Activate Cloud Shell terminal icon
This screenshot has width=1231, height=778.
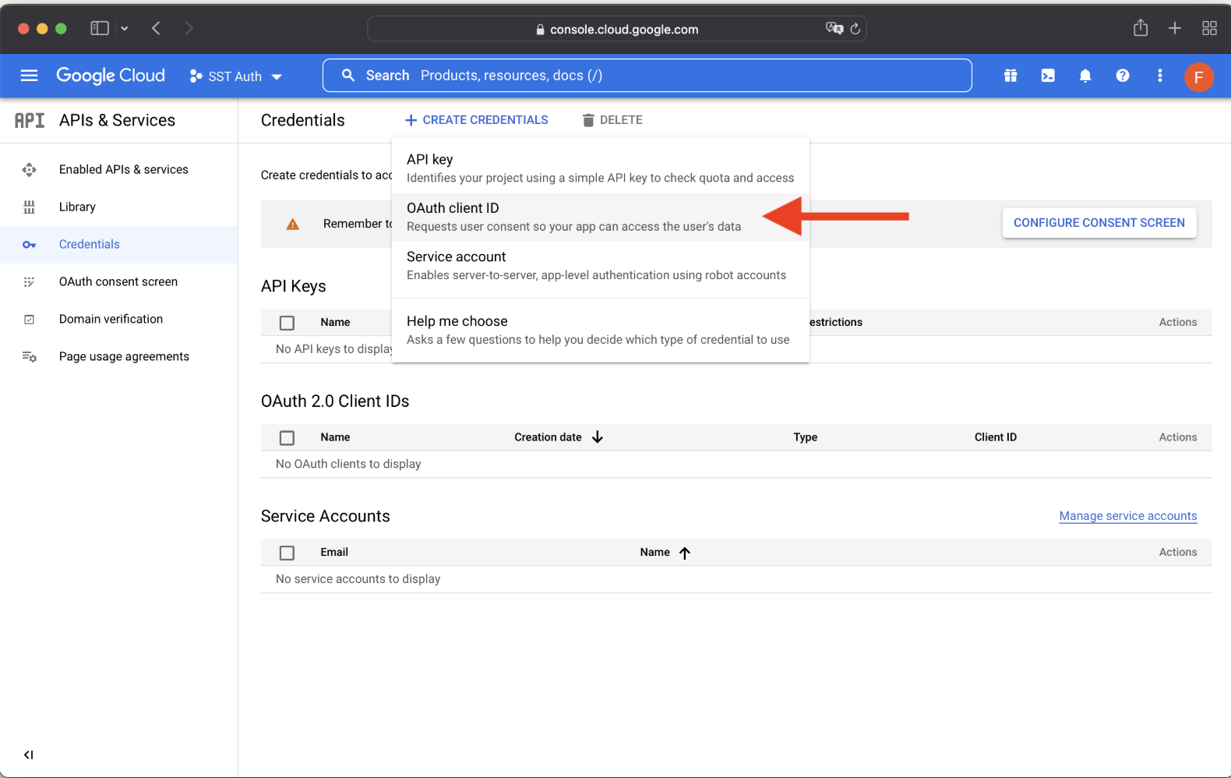(x=1048, y=76)
